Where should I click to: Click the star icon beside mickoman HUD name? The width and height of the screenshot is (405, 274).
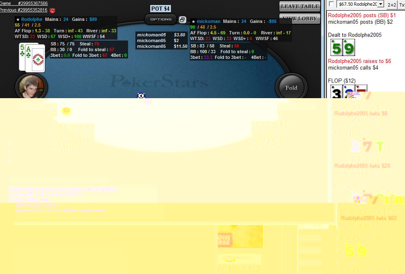point(193,21)
